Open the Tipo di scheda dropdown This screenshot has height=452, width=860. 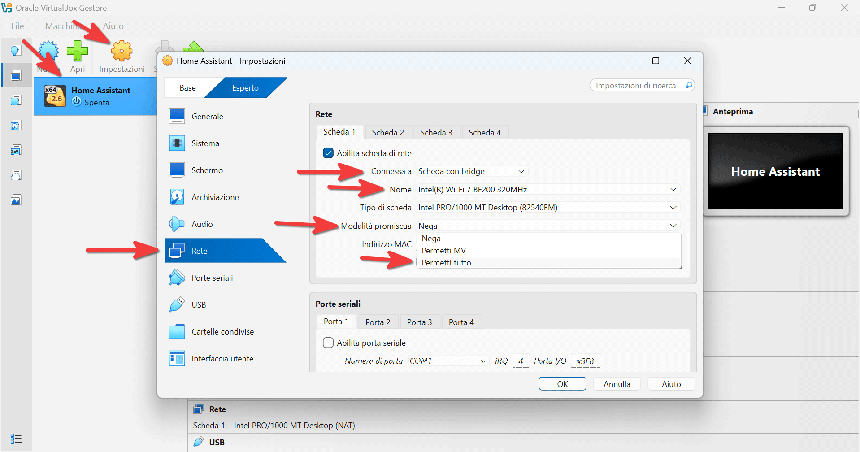pos(548,207)
